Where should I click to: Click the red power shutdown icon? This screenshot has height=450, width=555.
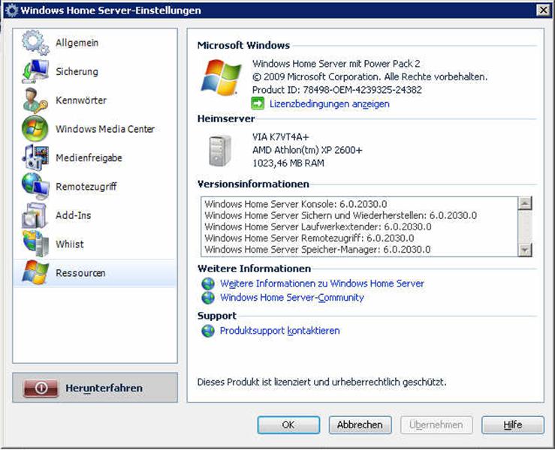coord(41,388)
